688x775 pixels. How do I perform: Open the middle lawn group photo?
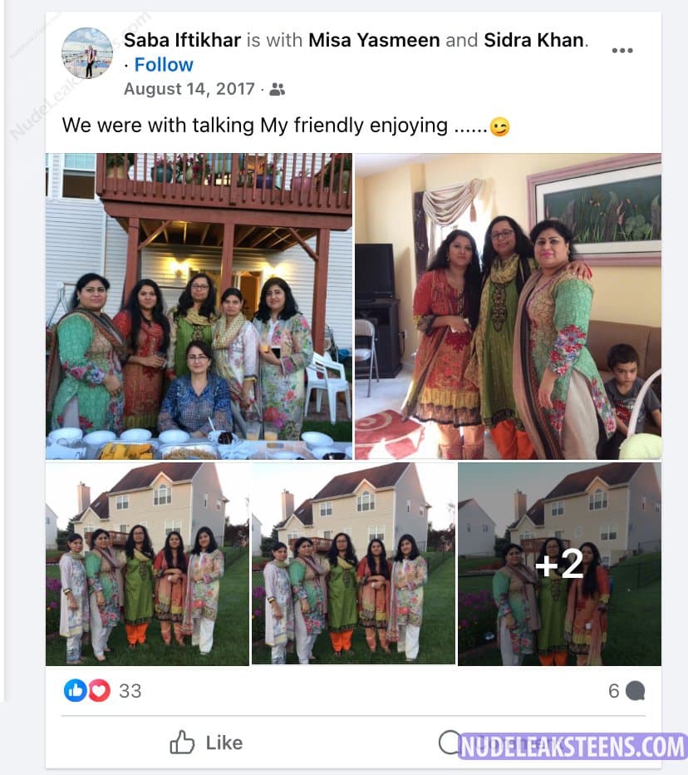(353, 564)
